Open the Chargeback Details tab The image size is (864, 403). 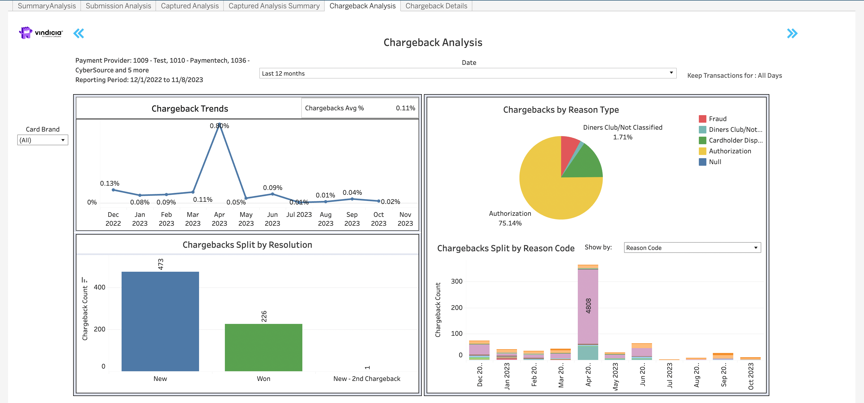(436, 6)
